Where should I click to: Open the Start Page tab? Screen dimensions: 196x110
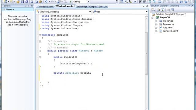tap(82, 7)
